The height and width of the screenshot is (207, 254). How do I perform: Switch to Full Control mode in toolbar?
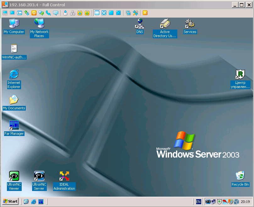(x=5, y=13)
